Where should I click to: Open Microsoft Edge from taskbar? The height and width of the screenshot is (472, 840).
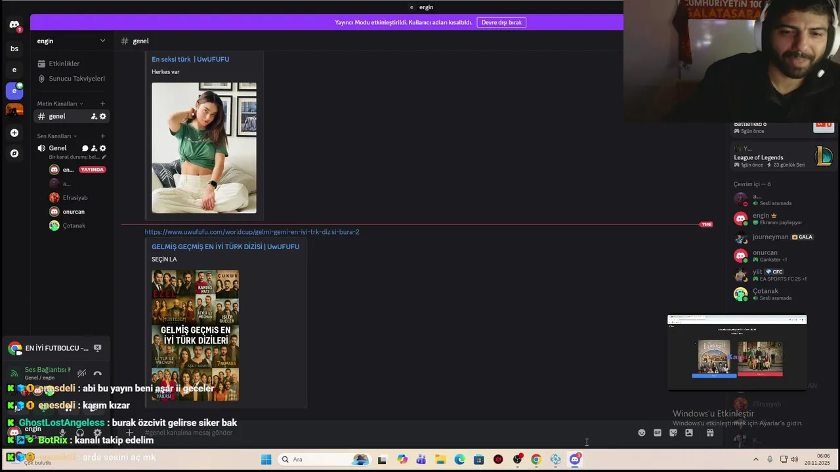coord(459,460)
